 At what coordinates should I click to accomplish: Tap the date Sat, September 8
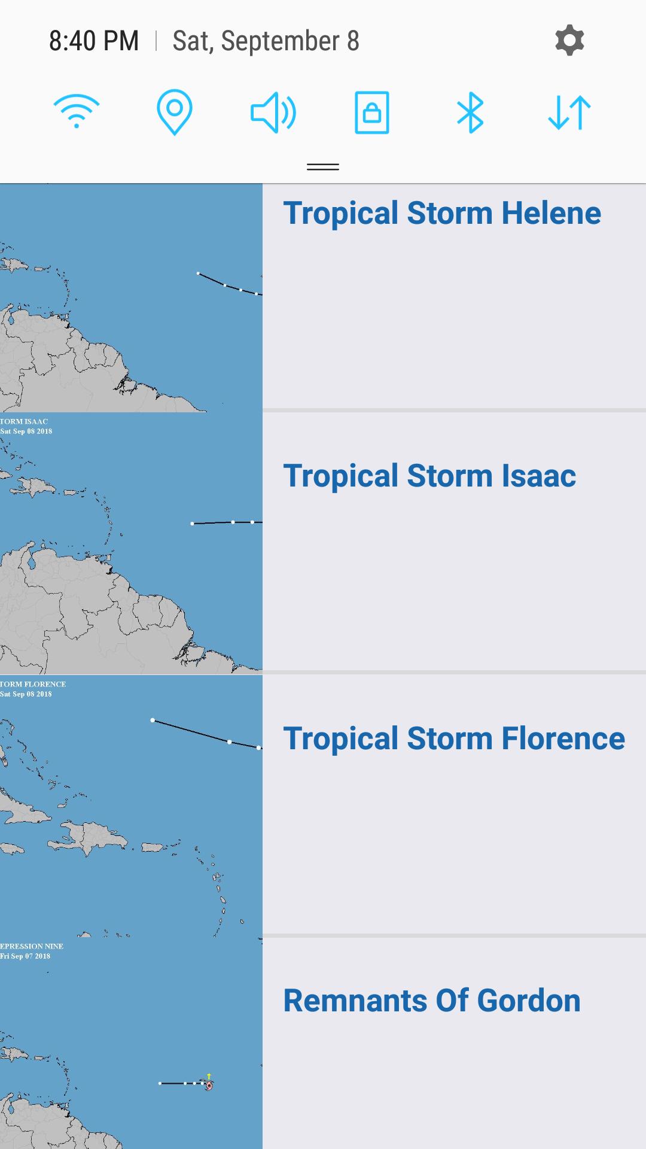(x=266, y=41)
